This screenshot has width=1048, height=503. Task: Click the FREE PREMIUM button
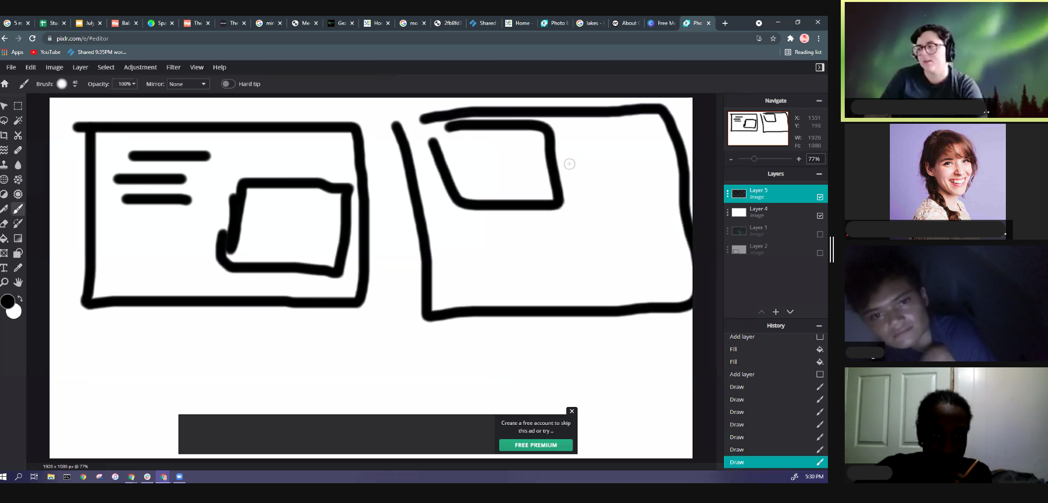535,445
